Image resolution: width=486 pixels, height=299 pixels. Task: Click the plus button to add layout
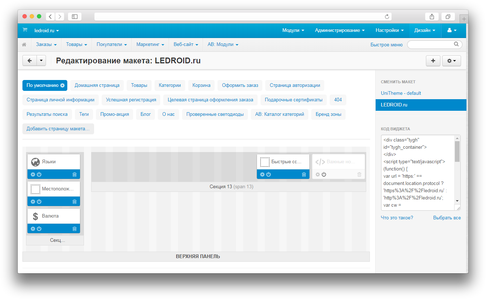point(433,61)
